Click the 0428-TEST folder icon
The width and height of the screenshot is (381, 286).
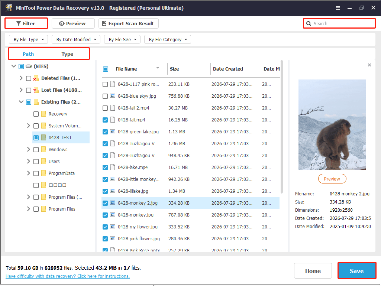[x=44, y=138]
